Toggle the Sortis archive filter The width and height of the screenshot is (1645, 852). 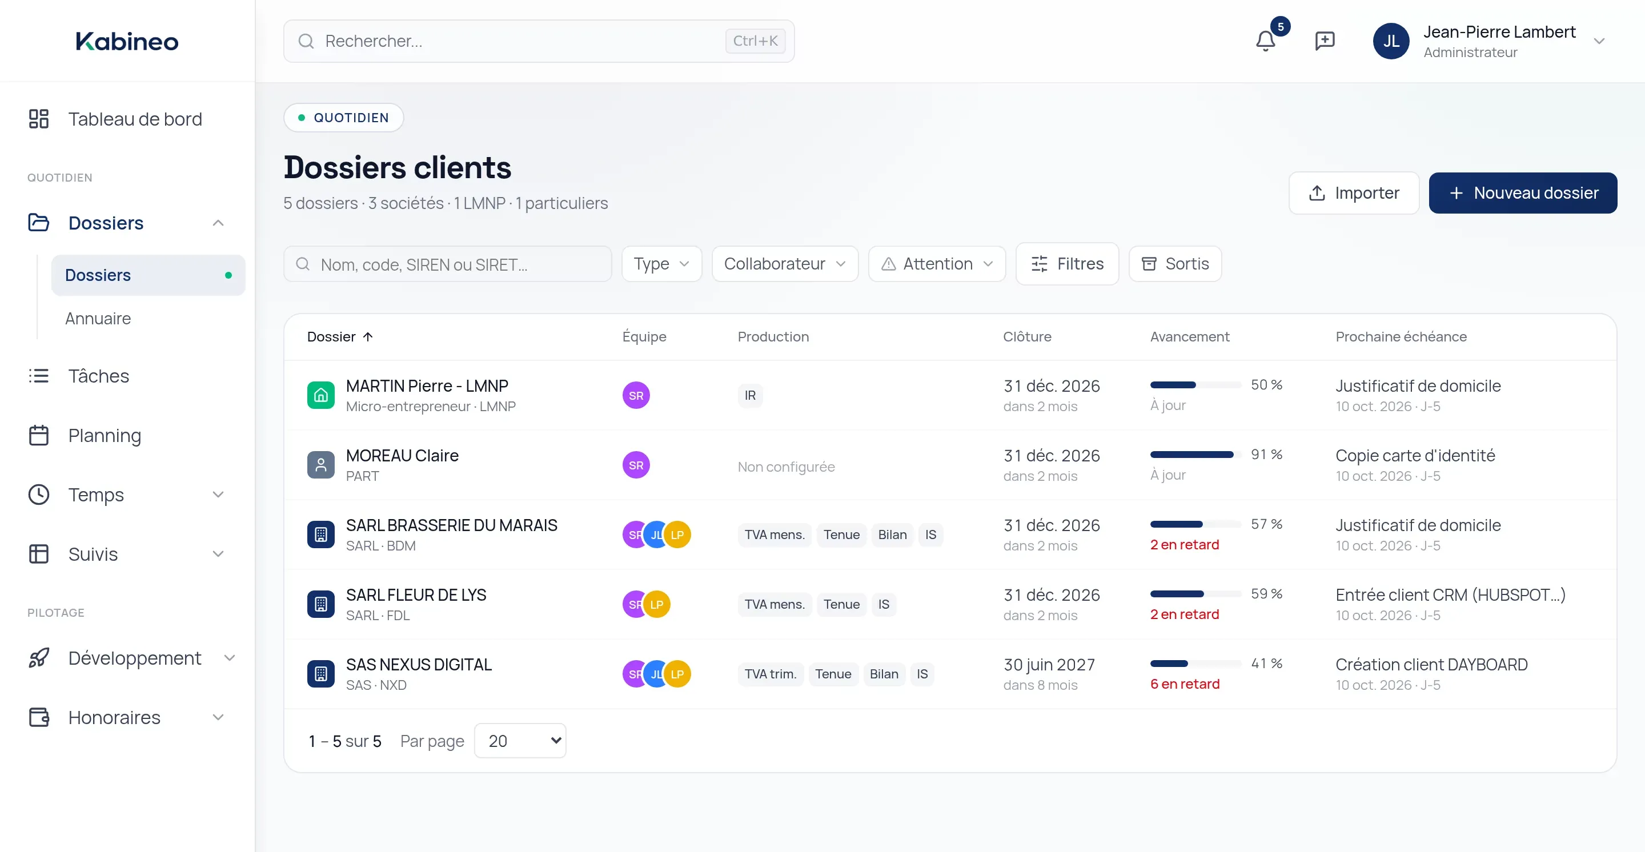(1175, 264)
